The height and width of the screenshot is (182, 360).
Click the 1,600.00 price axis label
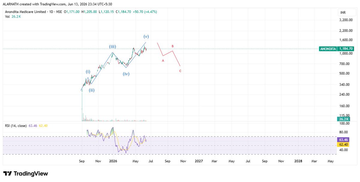(346, 40)
